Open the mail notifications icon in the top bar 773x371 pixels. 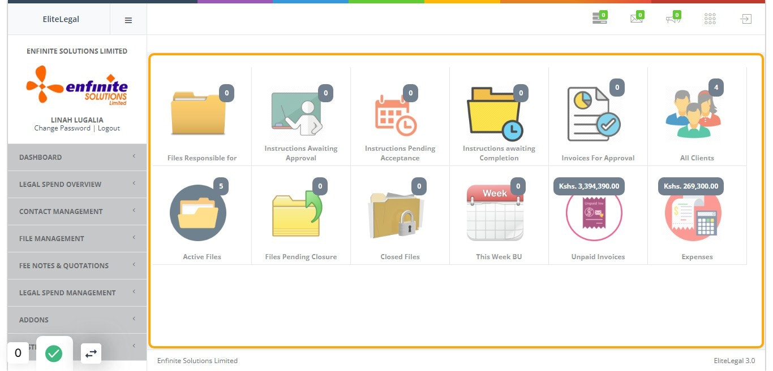coord(635,18)
